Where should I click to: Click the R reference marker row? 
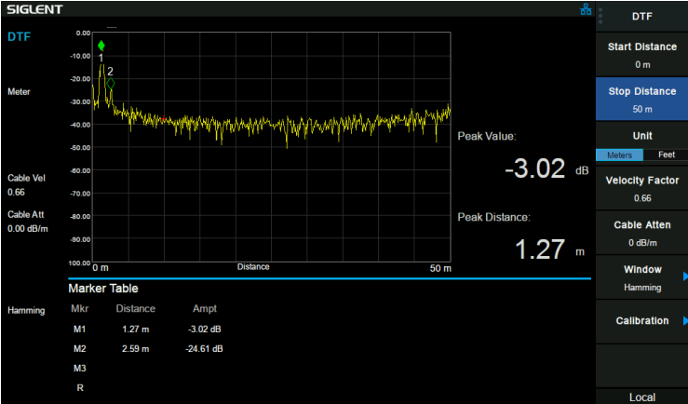(80, 388)
